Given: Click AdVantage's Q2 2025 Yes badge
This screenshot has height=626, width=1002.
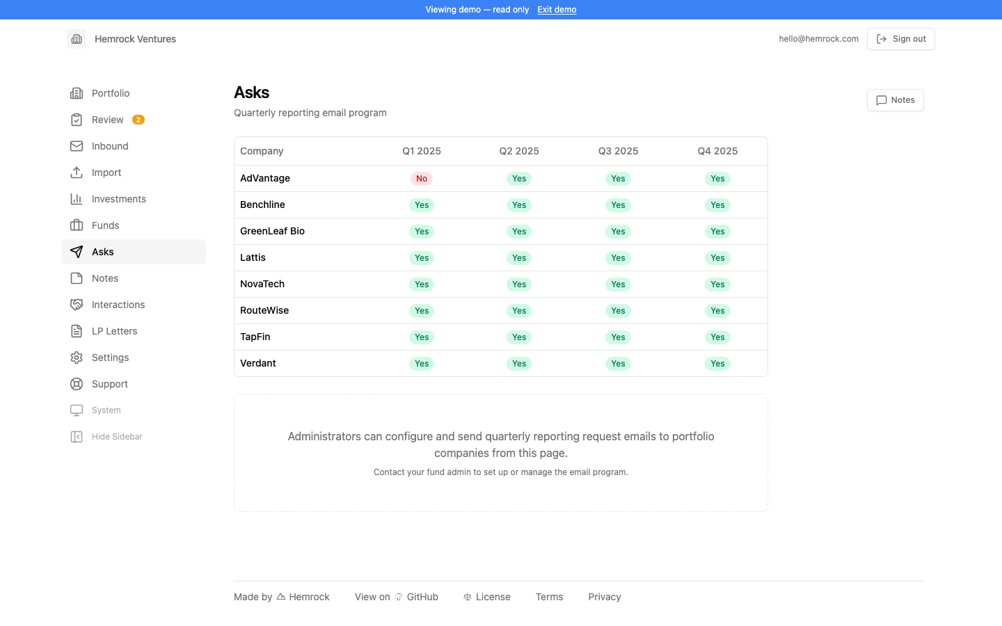Looking at the screenshot, I should (519, 179).
